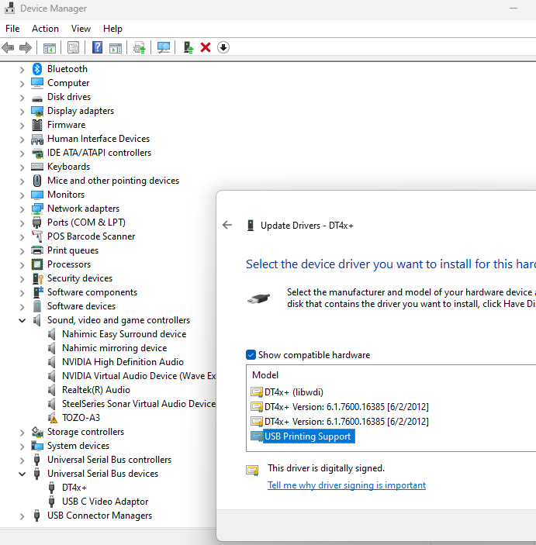The height and width of the screenshot is (545, 536).
Task: Click the Print queues printer icon
Action: [37, 250]
